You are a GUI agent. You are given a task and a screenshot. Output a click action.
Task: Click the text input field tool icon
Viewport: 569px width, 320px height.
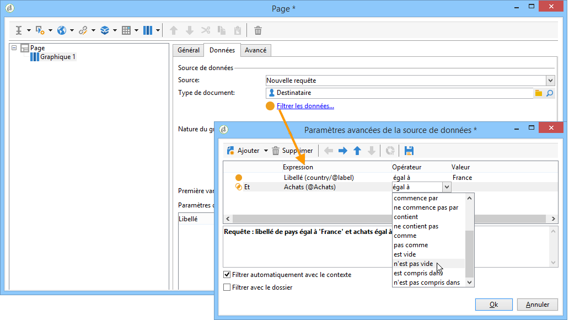pyautogui.click(x=19, y=30)
